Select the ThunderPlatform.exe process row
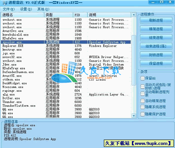 point(66,106)
